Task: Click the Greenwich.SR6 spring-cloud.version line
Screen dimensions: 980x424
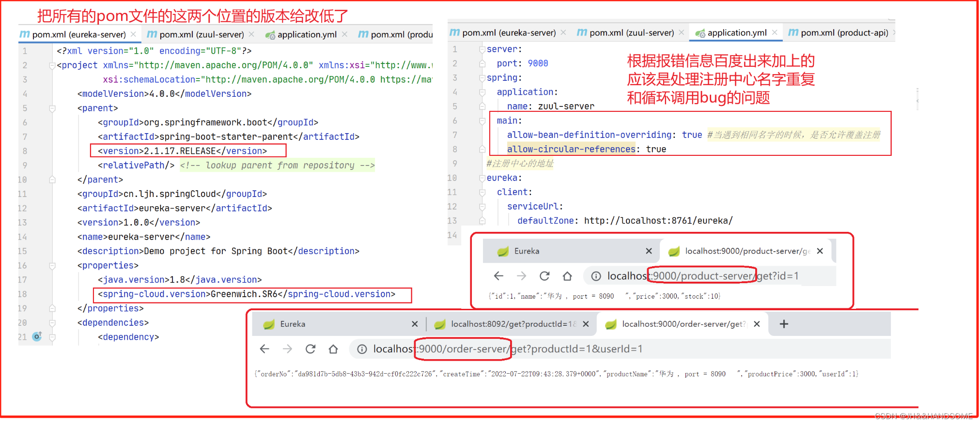Action: (247, 294)
